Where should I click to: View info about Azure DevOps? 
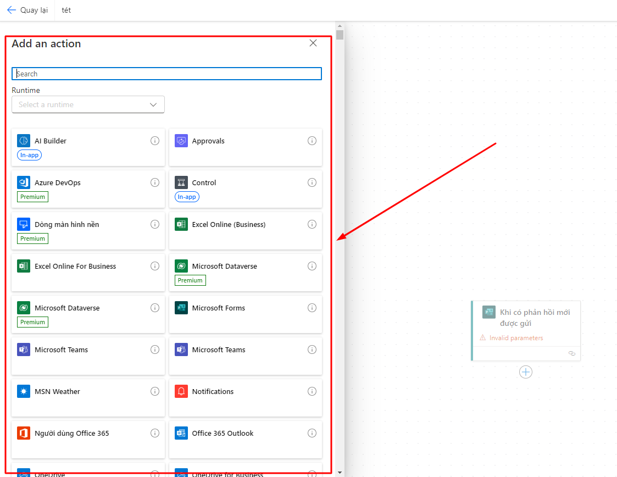pyautogui.click(x=155, y=182)
